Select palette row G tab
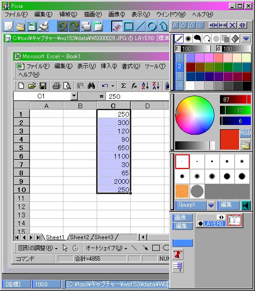 pyautogui.click(x=179, y=85)
